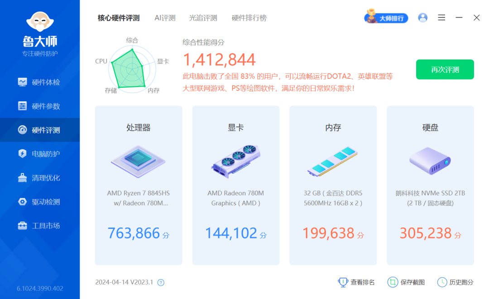The height and width of the screenshot is (299, 489).
Task: Click version number 6.1024.3990.402
Action: (x=40, y=289)
